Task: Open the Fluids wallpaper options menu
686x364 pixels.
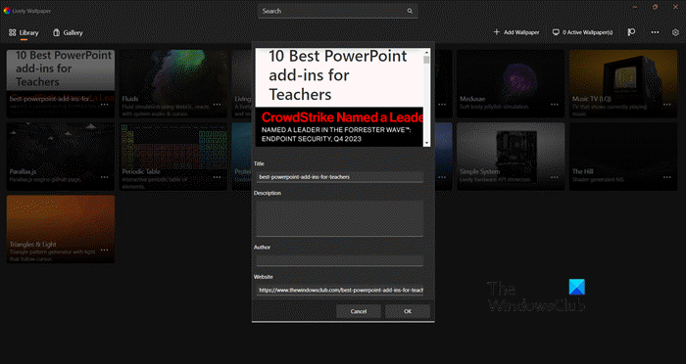Action: [217, 105]
